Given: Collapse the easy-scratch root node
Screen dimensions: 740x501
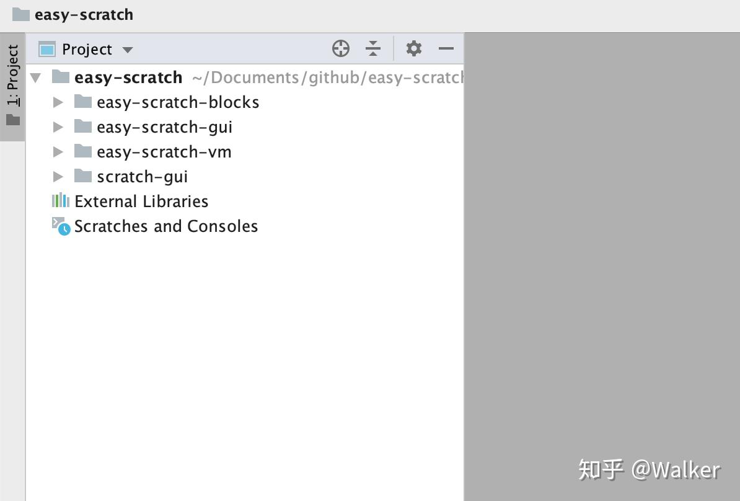Looking at the screenshot, I should point(35,77).
